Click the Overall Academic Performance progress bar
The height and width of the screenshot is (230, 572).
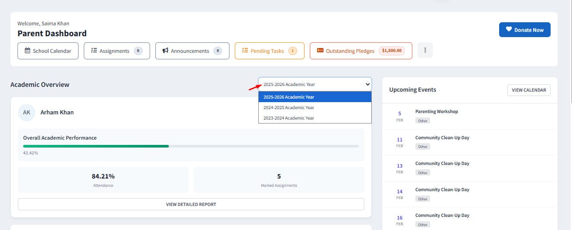click(x=191, y=146)
